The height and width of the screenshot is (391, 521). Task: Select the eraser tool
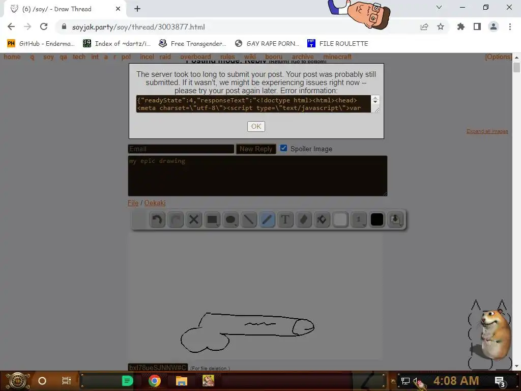pos(303,219)
